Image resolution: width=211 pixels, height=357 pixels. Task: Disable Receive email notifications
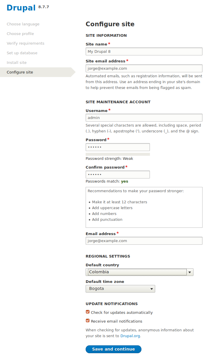[87, 320]
